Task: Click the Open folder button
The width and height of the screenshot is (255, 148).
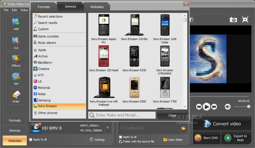Action: [173, 140]
